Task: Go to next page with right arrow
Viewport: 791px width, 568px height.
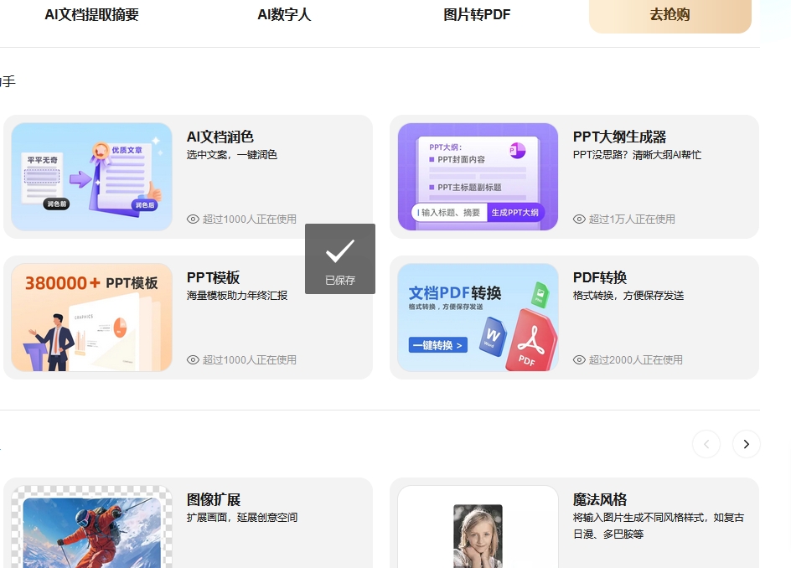Action: pos(746,444)
